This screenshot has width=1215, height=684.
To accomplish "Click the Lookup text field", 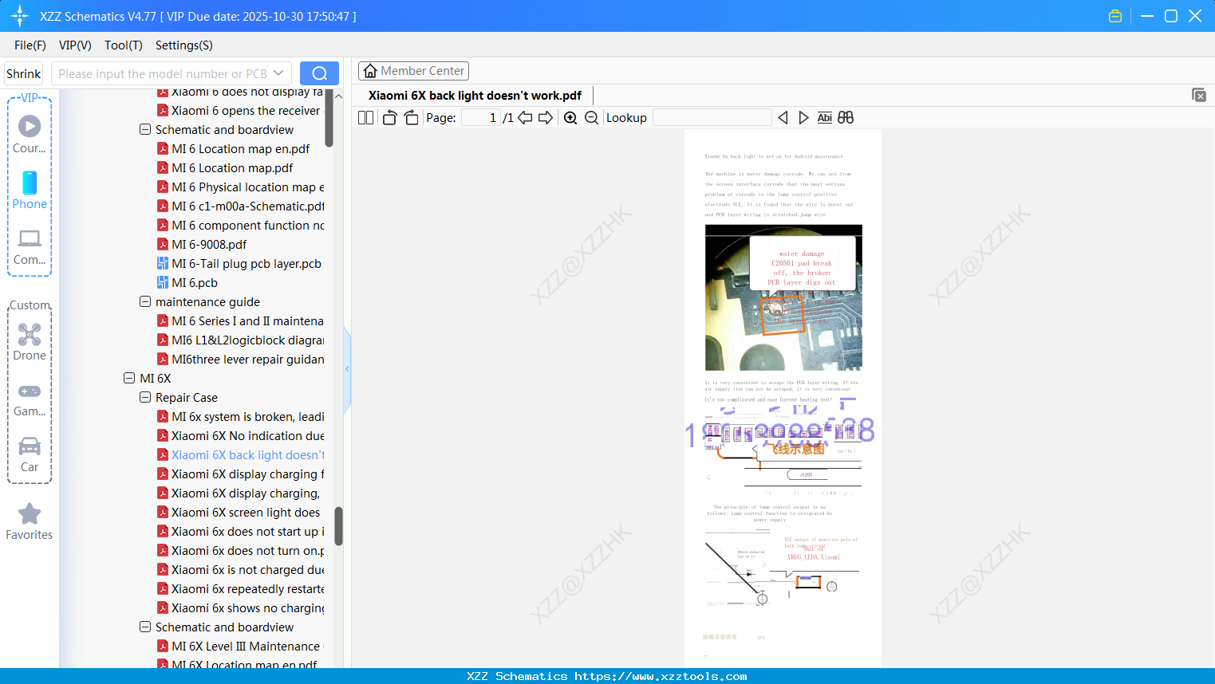I will pos(712,118).
